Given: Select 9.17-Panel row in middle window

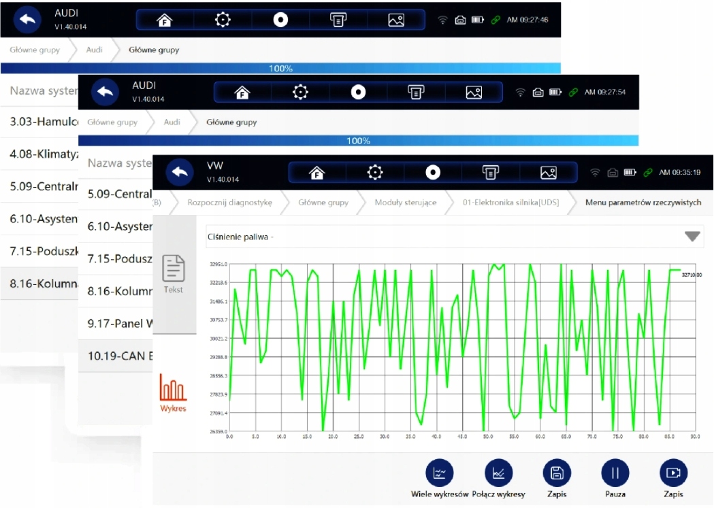Looking at the screenshot, I should click(116, 323).
